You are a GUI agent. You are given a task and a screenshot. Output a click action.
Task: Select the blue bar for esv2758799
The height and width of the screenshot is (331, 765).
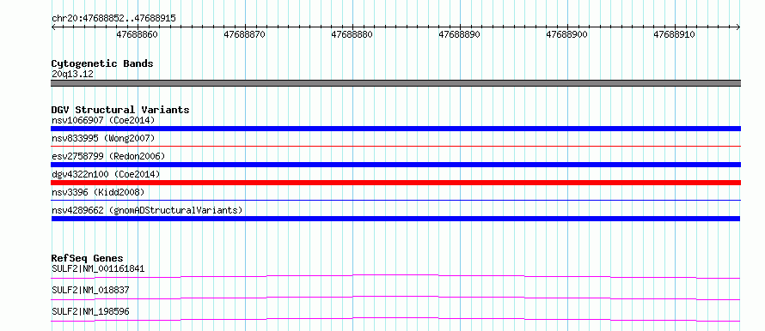(x=395, y=165)
